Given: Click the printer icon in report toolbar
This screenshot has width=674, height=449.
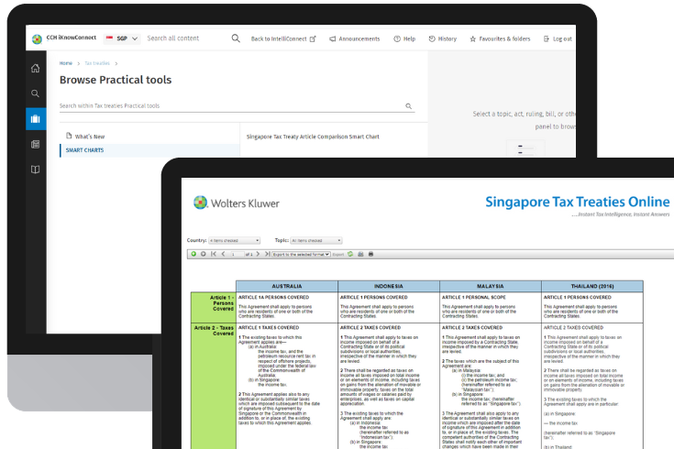Looking at the screenshot, I should point(370,253).
